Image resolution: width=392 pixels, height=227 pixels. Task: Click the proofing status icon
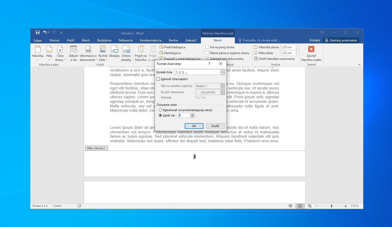coord(79,206)
